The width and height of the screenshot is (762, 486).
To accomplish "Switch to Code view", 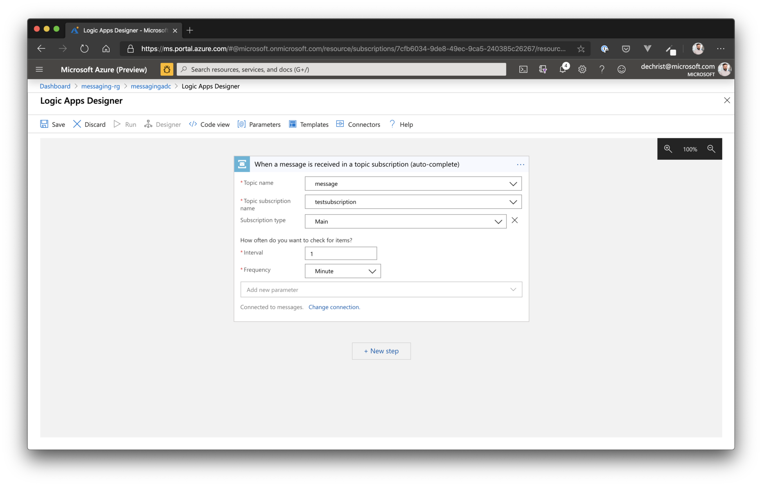I will tap(209, 124).
